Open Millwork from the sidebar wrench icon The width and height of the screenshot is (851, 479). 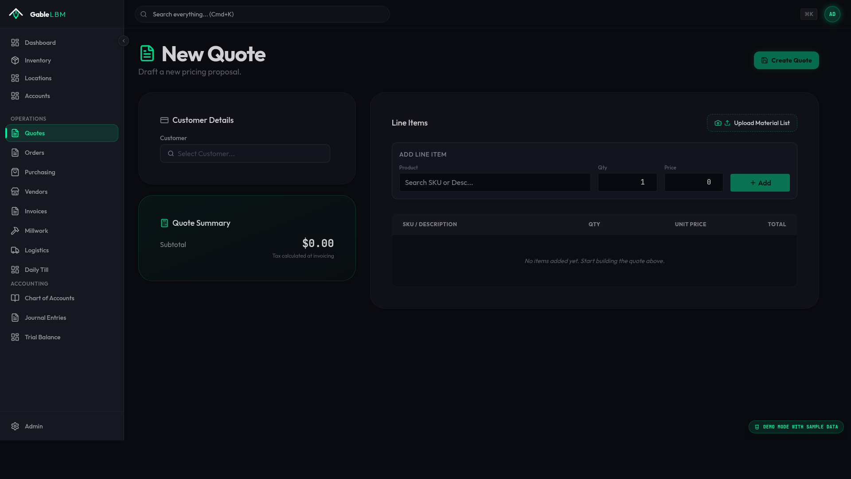point(16,231)
